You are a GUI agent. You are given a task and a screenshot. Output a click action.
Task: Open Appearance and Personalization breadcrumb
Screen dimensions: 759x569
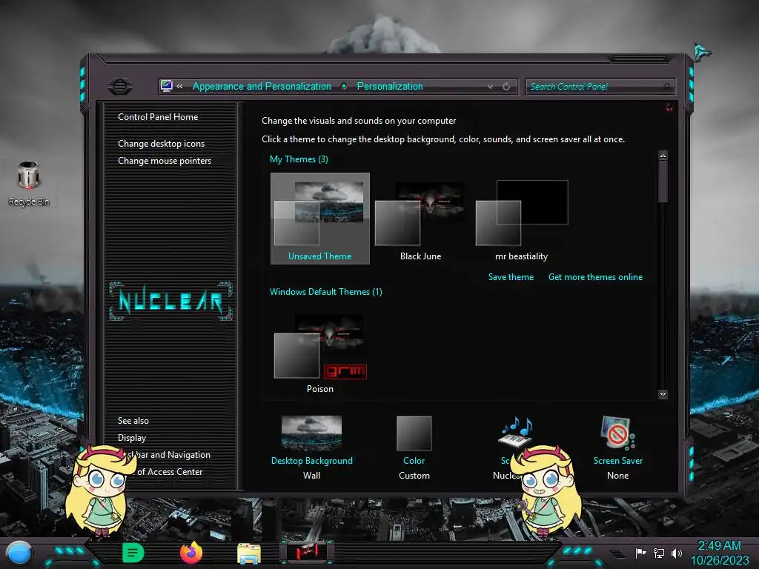(x=262, y=86)
